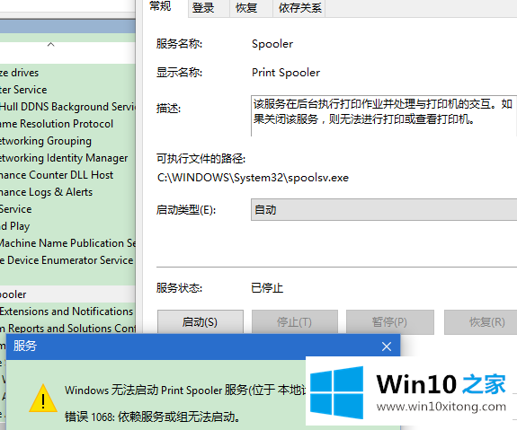Click inside the 描述 text box
This screenshot has width=517, height=430.
(384, 116)
